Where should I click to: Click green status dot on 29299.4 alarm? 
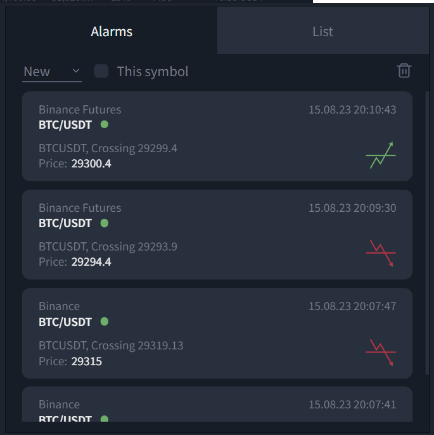(105, 124)
